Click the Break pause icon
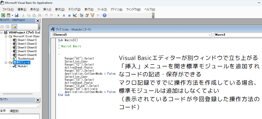The height and width of the screenshot is (119, 262). click(64, 15)
